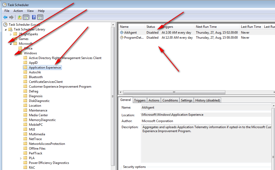Expand the PLA folder
275x170 pixels.
(21, 158)
